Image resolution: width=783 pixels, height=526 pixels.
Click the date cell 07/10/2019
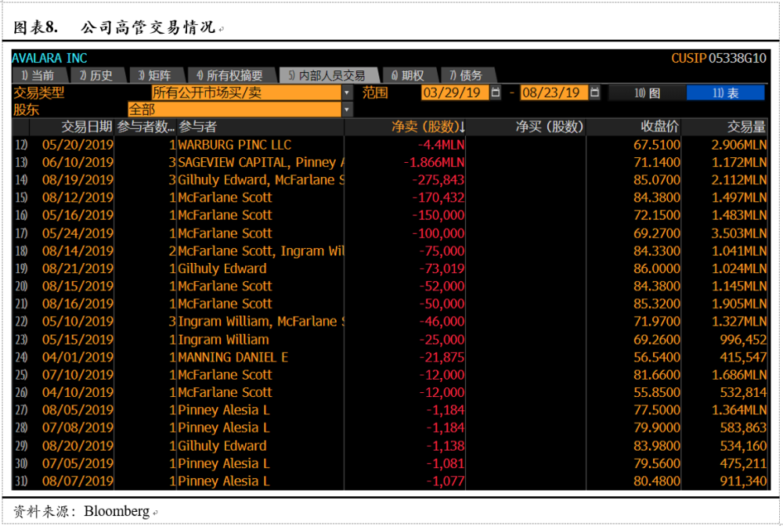click(x=78, y=374)
